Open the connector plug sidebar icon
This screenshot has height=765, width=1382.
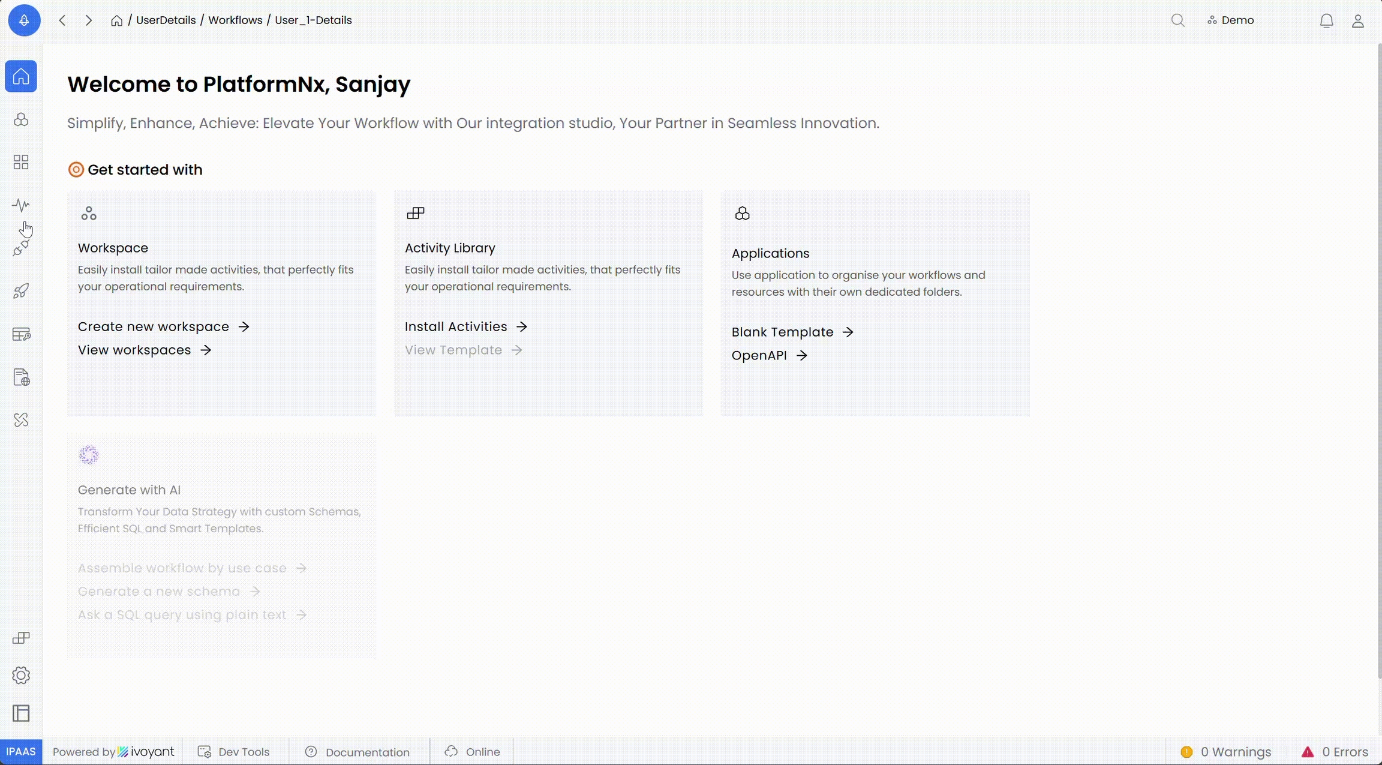pos(21,248)
